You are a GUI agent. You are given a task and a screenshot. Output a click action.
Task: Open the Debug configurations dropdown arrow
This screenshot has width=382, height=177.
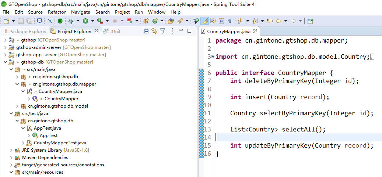(78, 21)
